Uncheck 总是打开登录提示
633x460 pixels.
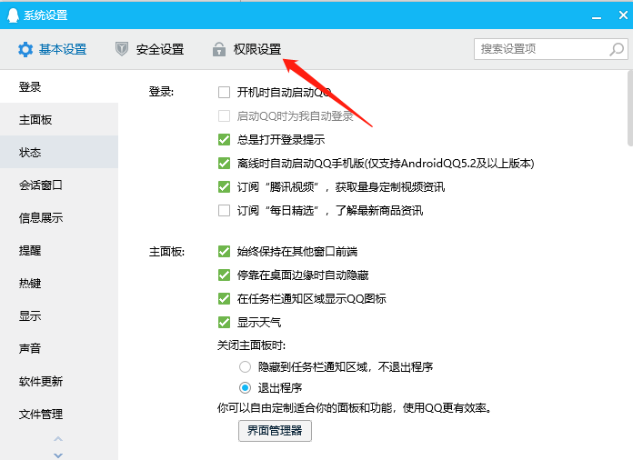click(224, 140)
